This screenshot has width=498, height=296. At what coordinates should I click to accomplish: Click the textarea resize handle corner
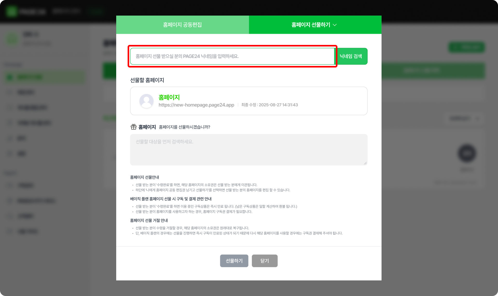point(365,163)
